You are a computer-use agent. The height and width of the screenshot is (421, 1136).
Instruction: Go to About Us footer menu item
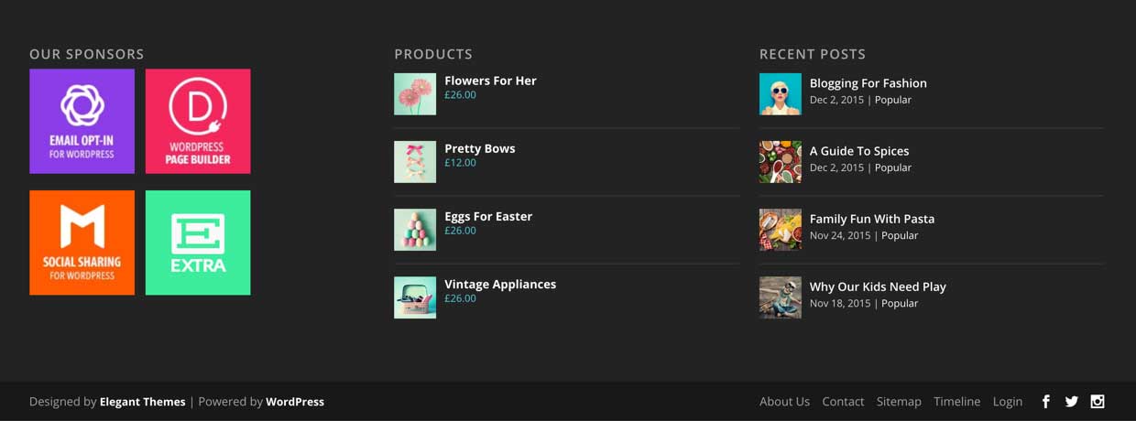pyautogui.click(x=784, y=402)
